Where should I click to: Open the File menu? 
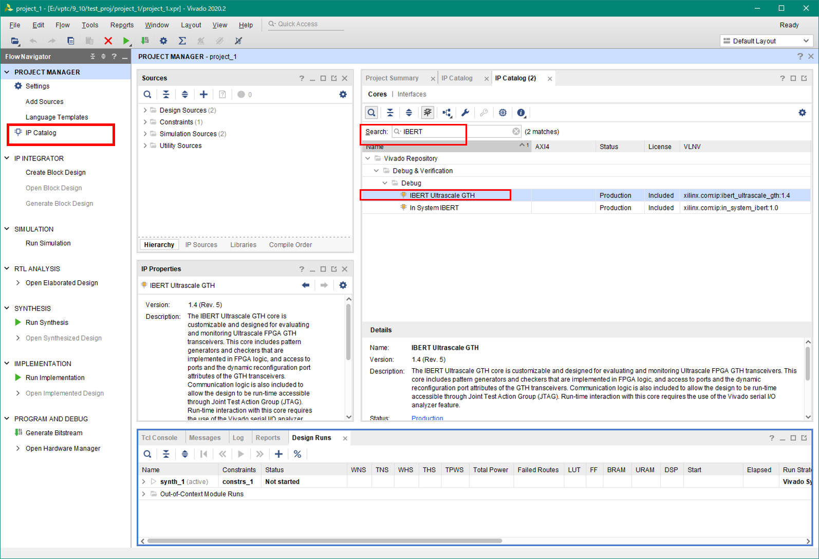click(15, 25)
